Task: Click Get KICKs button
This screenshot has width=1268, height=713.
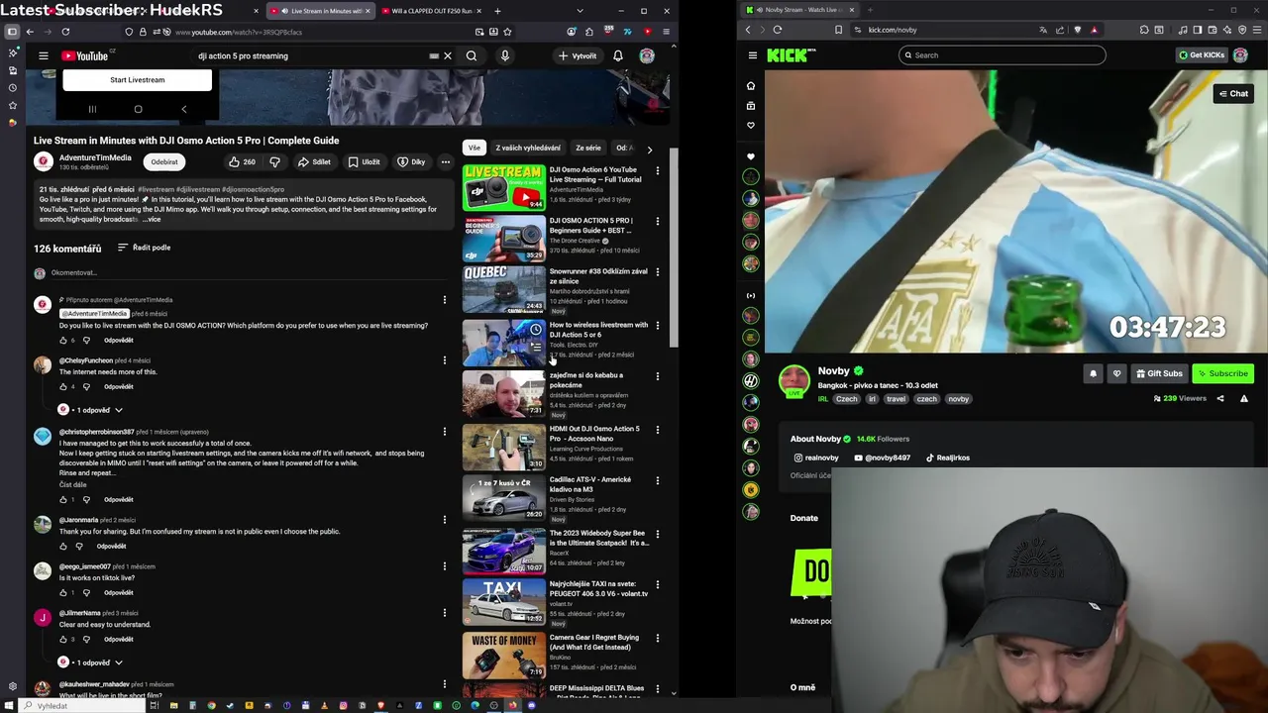Action: (1201, 55)
